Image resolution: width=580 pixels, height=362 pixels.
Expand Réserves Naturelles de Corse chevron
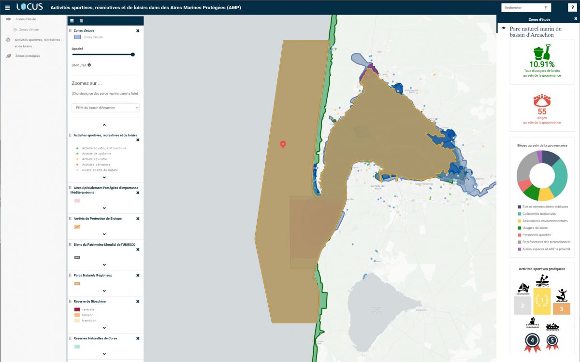coord(104,354)
